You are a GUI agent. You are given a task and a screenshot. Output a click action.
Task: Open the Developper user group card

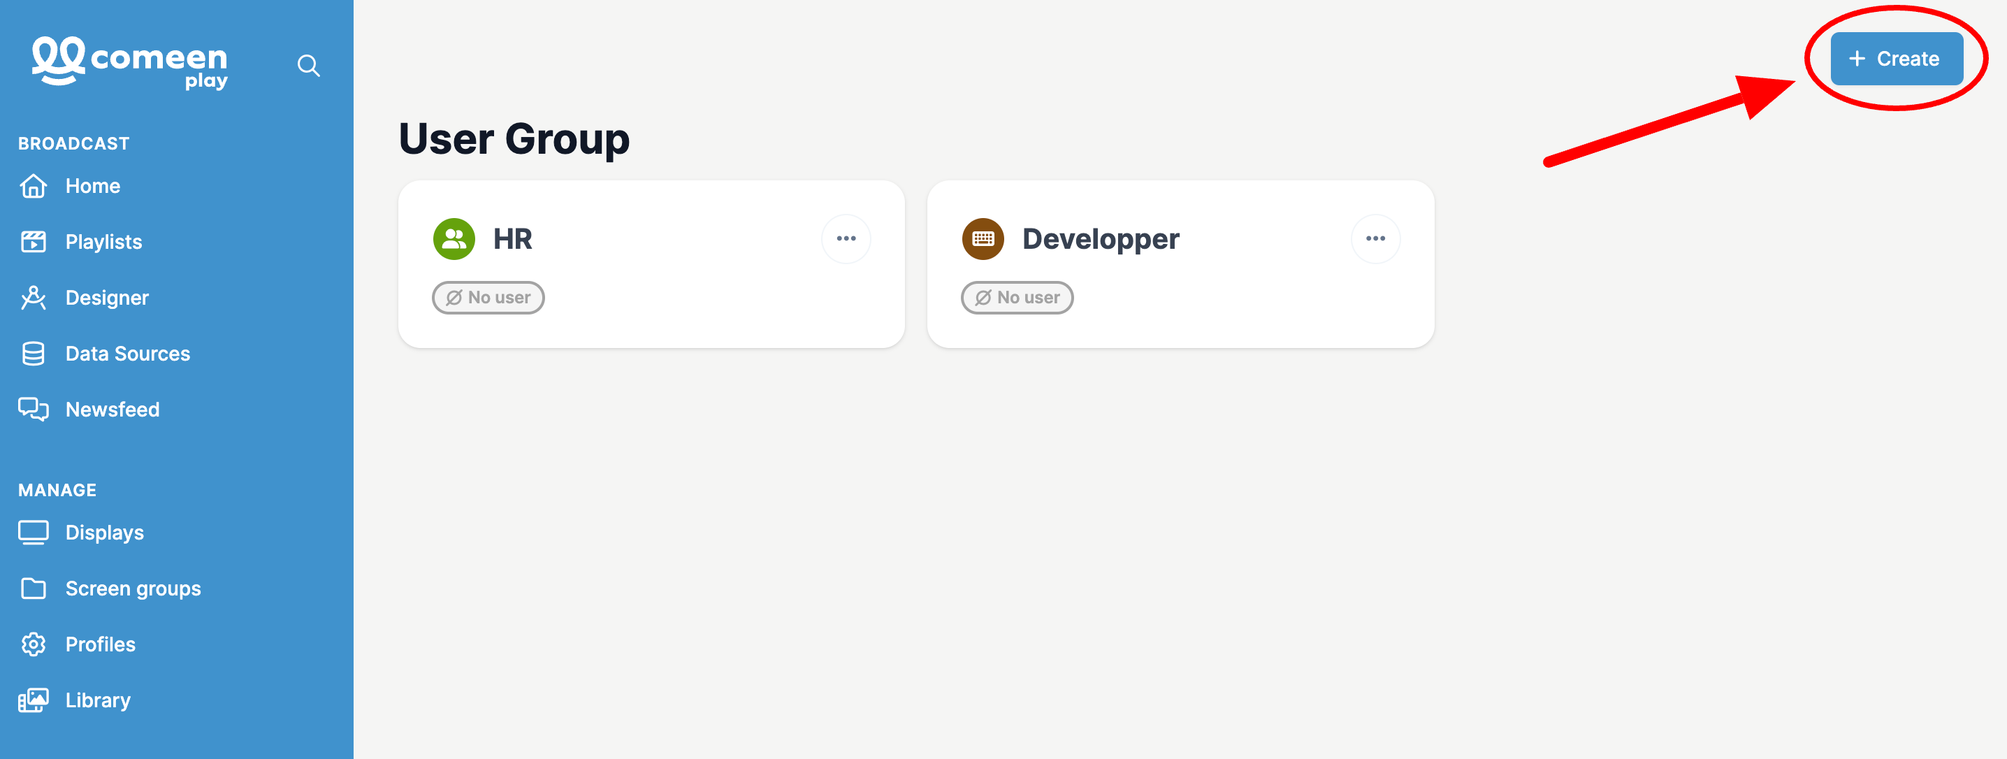(1180, 264)
